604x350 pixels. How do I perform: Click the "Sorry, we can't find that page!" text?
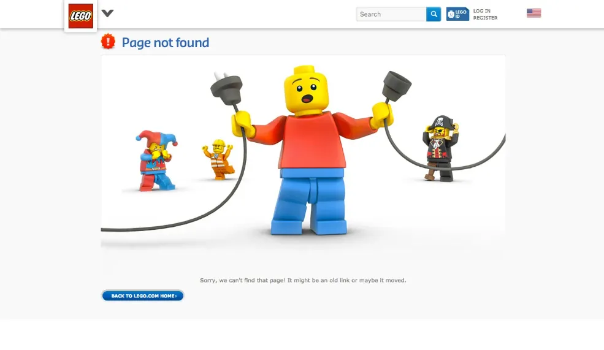pos(243,280)
